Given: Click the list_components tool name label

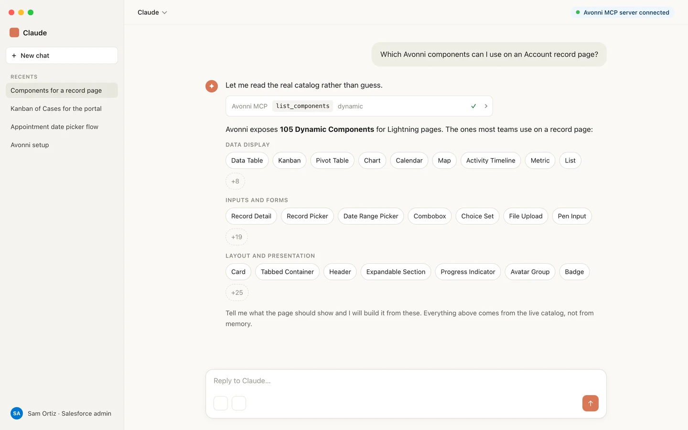Looking at the screenshot, I should point(302,106).
